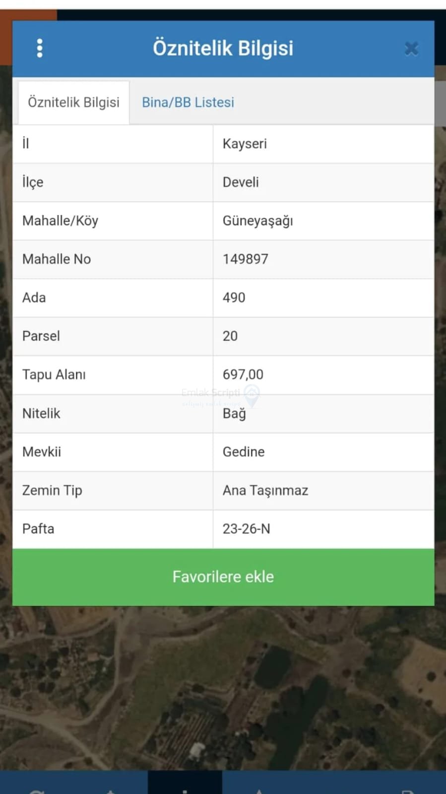Select the Develi district value
Image resolution: width=446 pixels, height=794 pixels.
(x=241, y=182)
